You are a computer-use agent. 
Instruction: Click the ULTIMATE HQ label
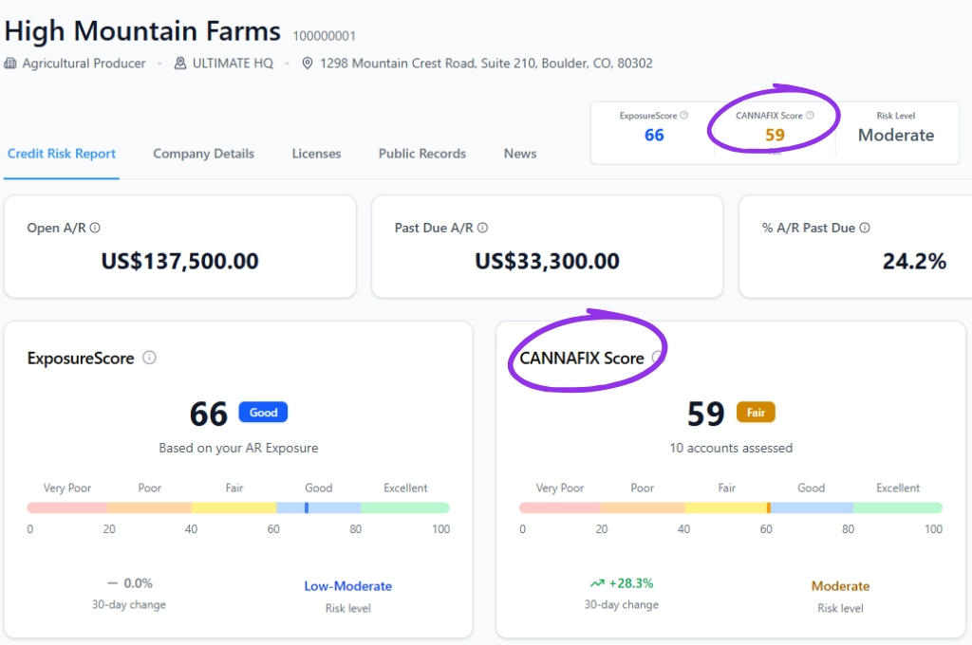coord(233,64)
